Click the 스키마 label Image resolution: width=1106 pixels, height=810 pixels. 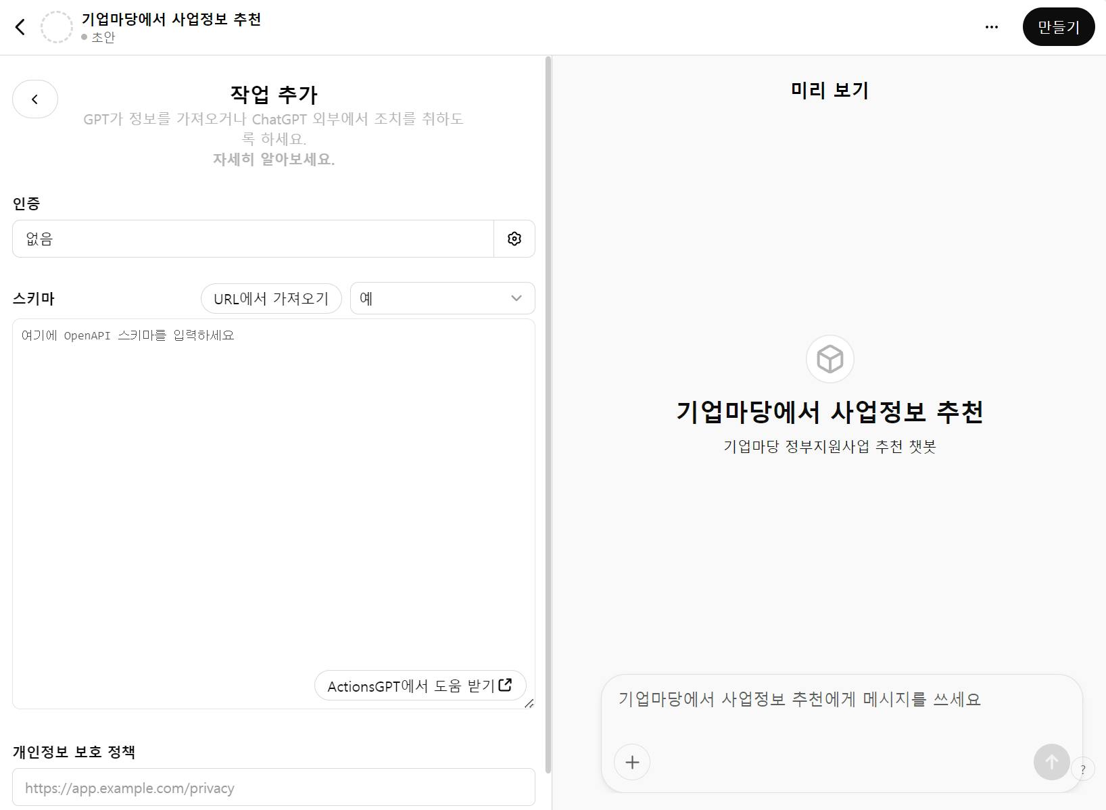point(34,299)
